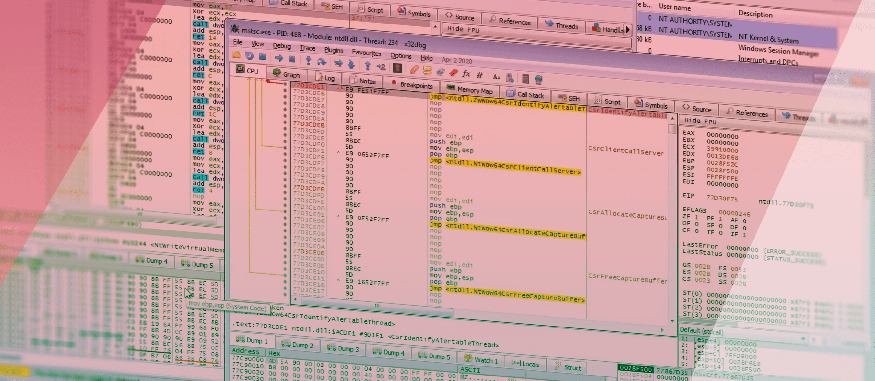The height and width of the screenshot is (381, 875).
Task: Click the disassembly vertical scrollbar up arrow
Action: 672,118
